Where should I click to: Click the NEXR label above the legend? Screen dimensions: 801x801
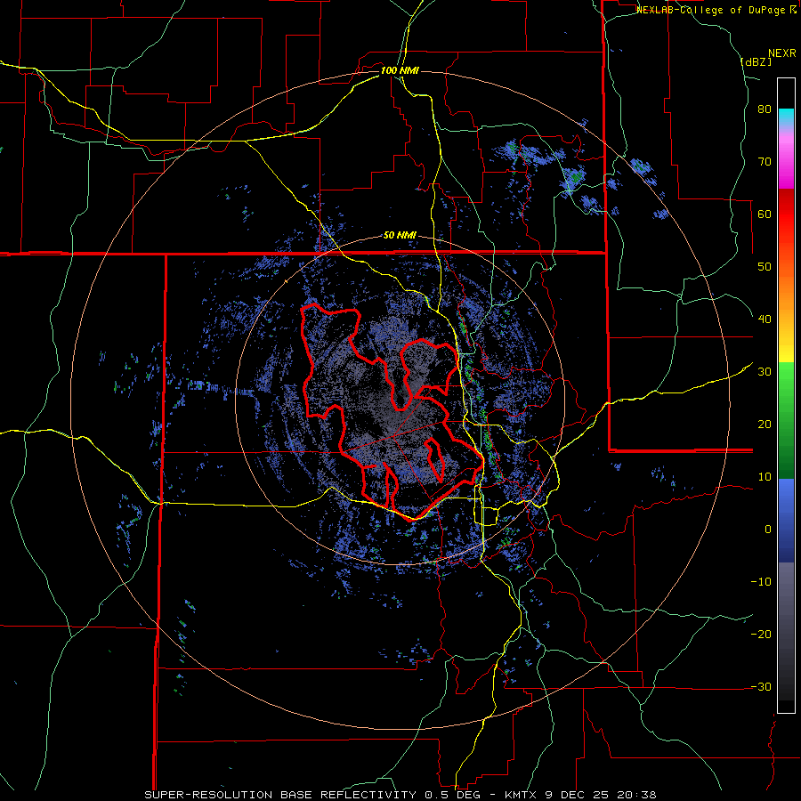point(782,53)
